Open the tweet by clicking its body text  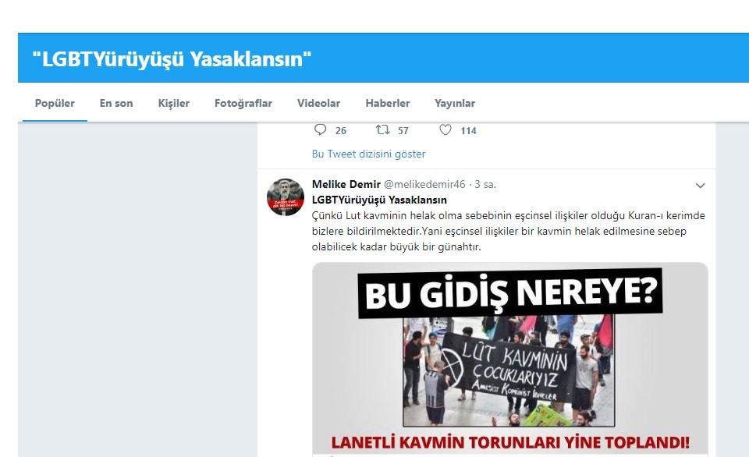click(x=508, y=231)
